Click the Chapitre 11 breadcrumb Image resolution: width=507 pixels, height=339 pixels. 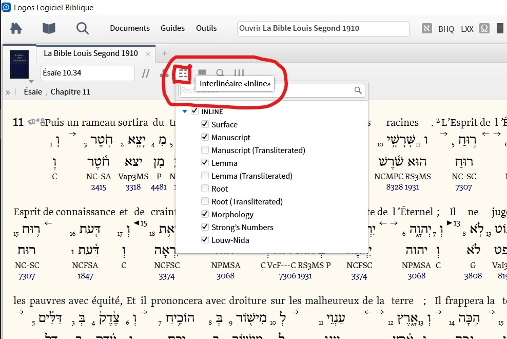pyautogui.click(x=70, y=92)
